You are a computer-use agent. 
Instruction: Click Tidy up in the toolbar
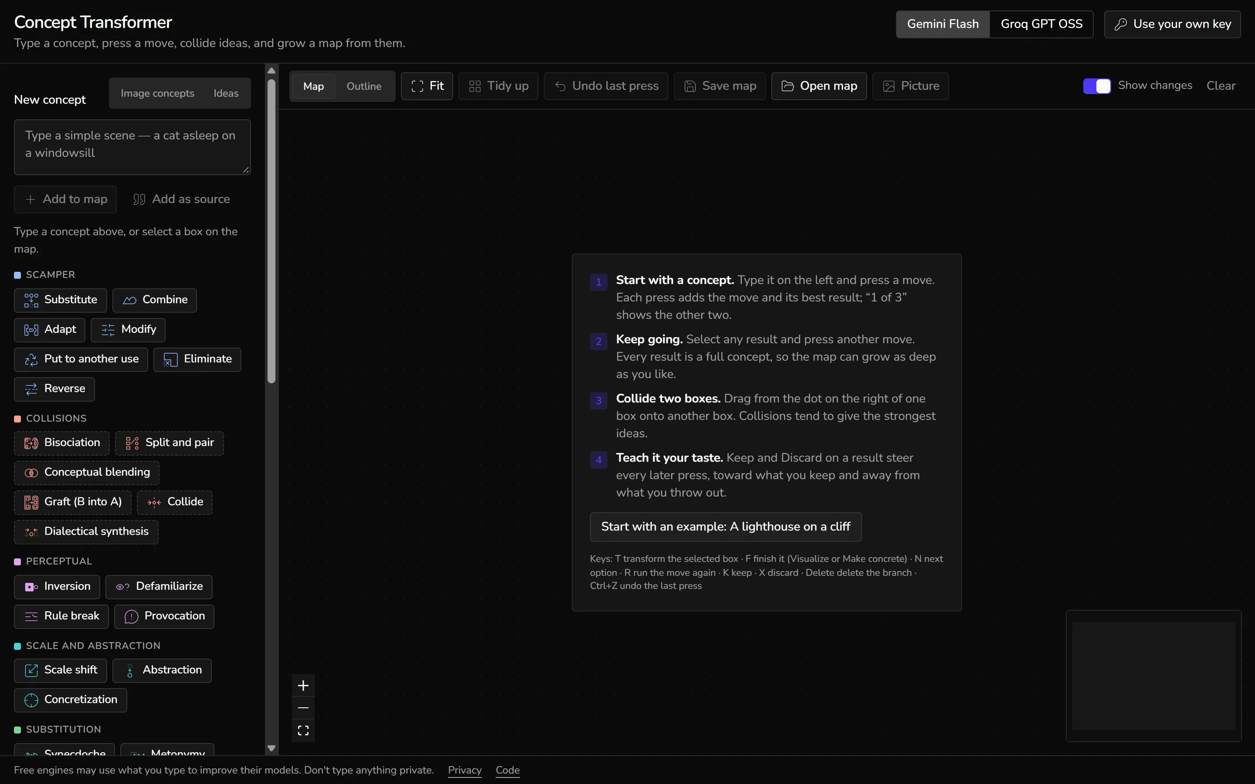[499, 86]
